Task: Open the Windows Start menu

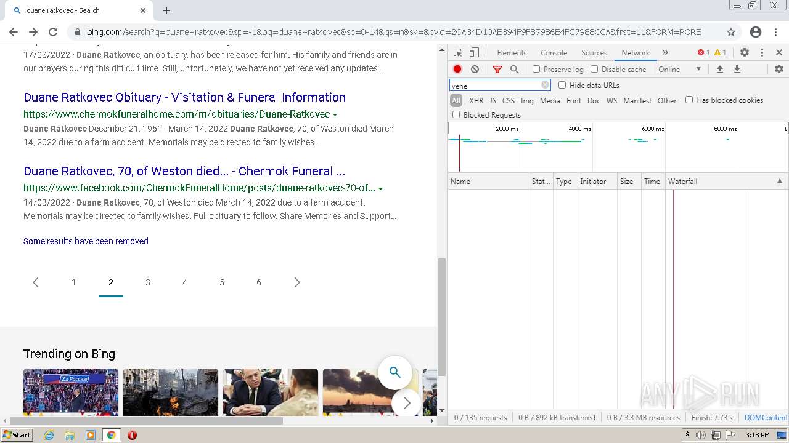Action: point(17,435)
